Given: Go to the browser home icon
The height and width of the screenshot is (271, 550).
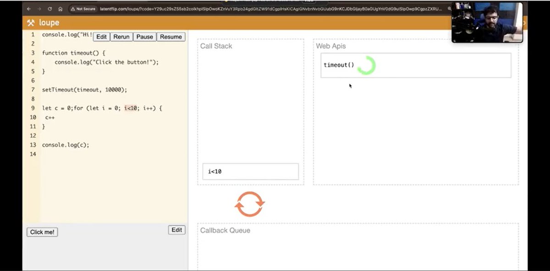Looking at the screenshot, I should pos(60,9).
